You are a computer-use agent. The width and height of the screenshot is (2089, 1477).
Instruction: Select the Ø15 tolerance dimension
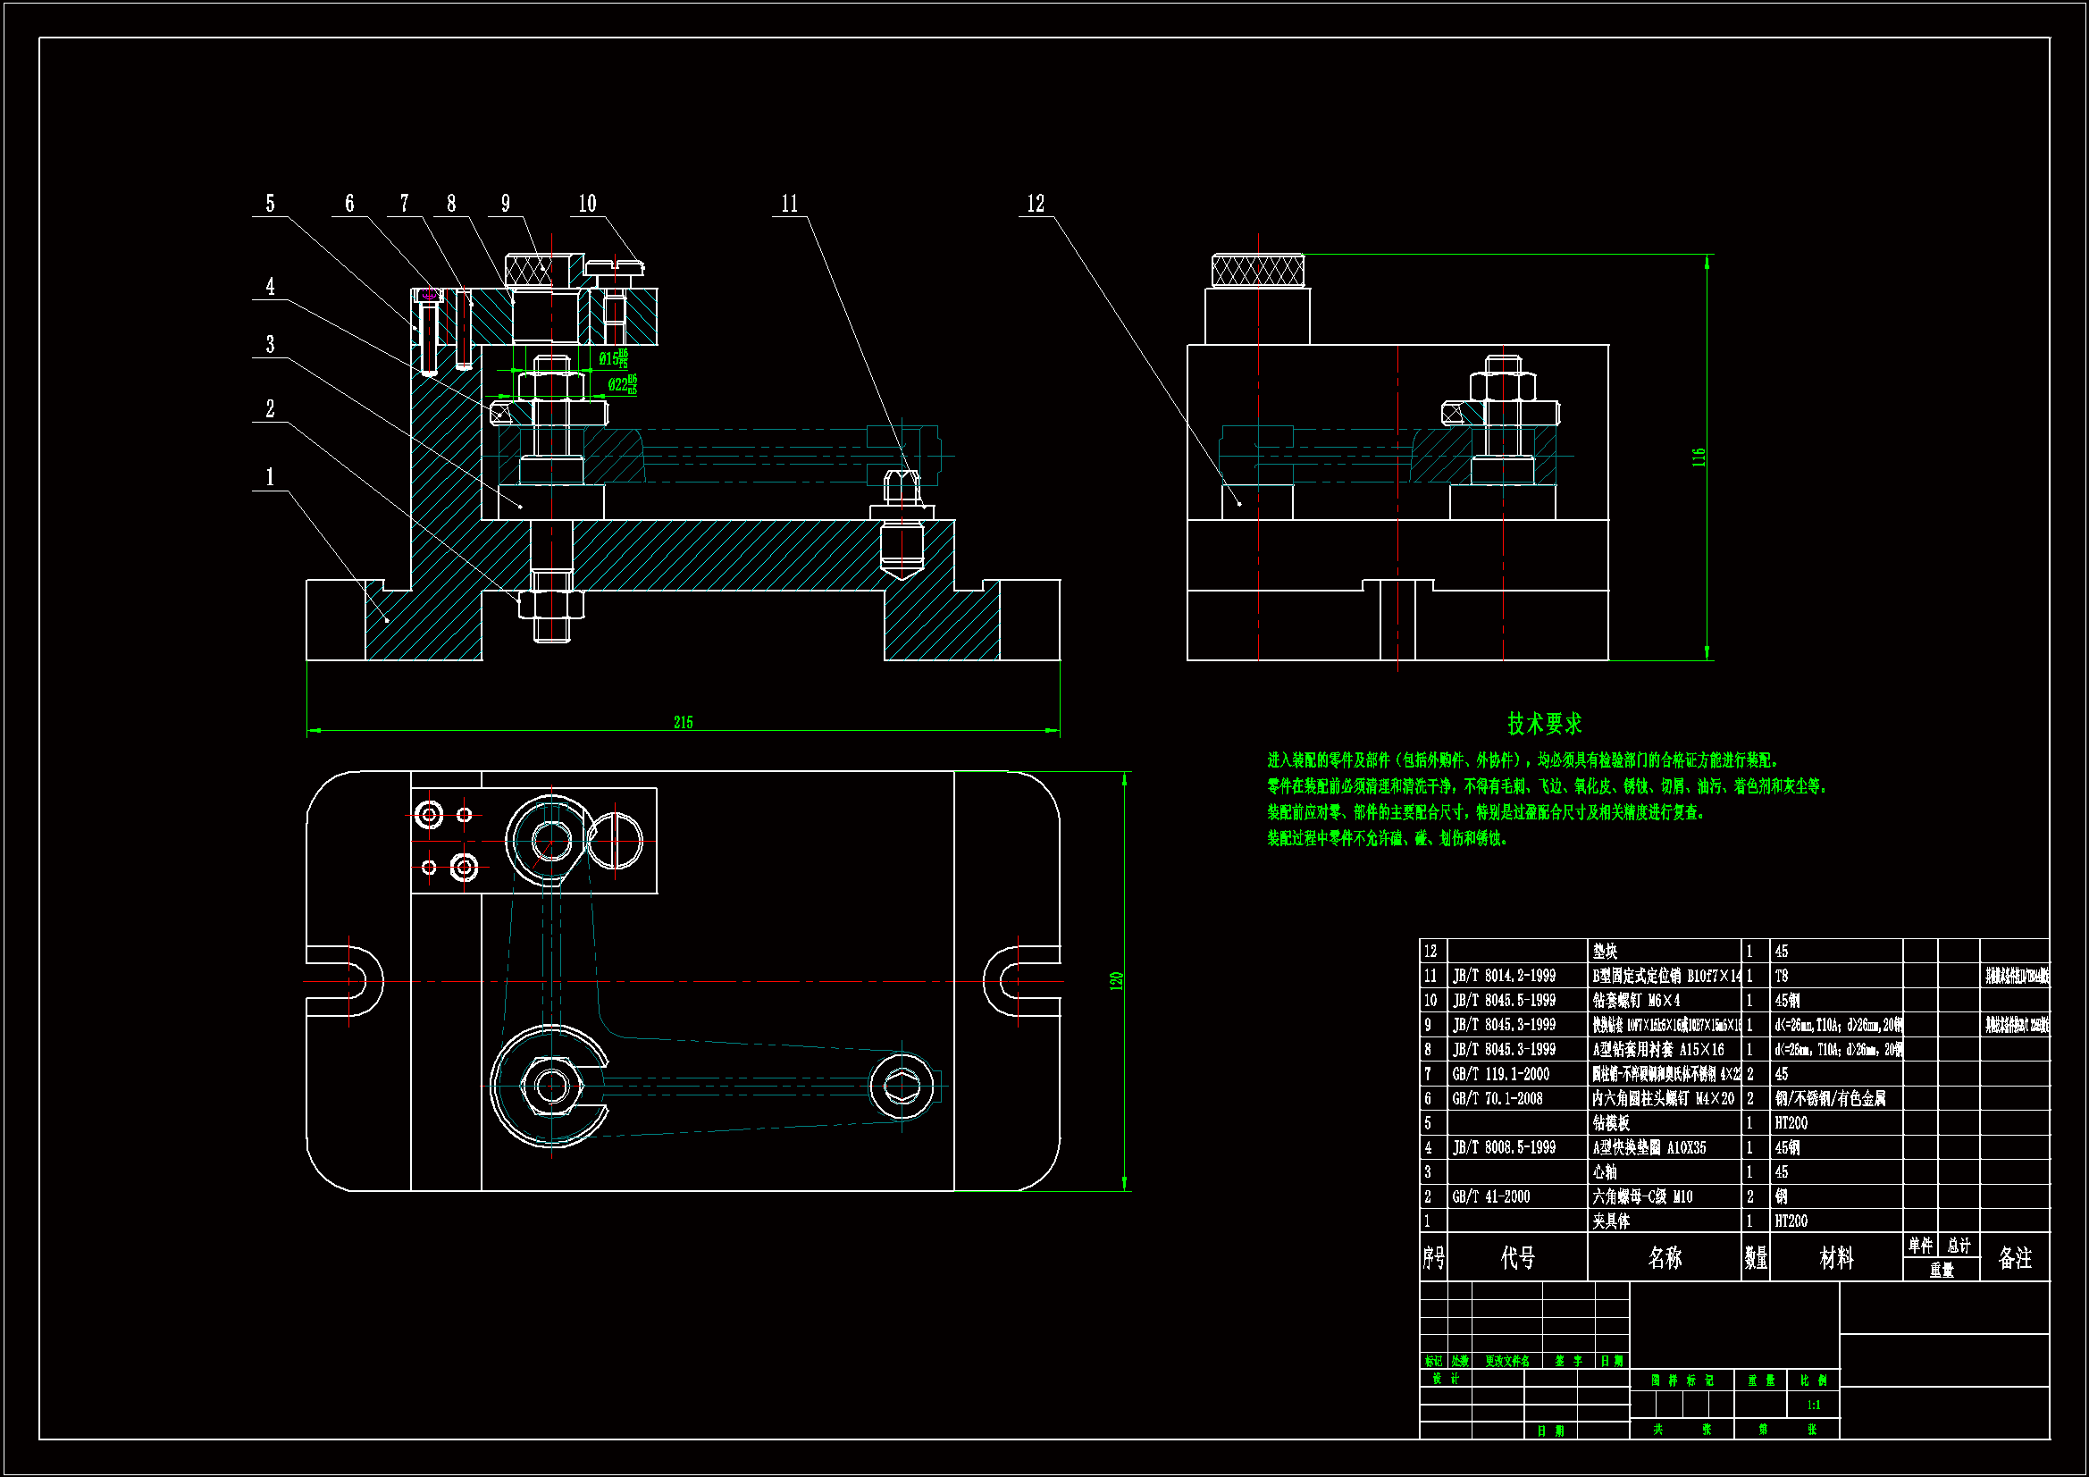coord(613,358)
